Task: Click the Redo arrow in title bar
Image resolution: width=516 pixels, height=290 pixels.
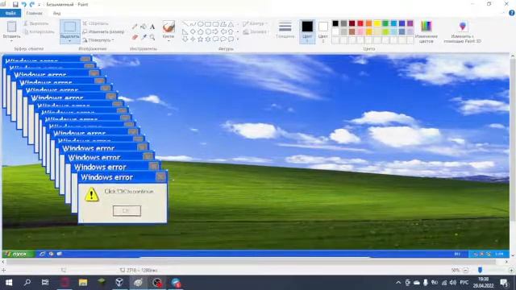Action: click(32, 4)
